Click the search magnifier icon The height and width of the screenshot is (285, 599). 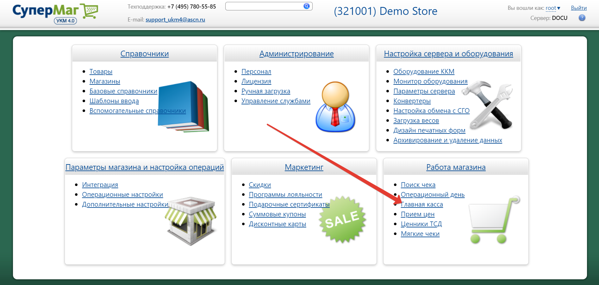click(x=306, y=6)
